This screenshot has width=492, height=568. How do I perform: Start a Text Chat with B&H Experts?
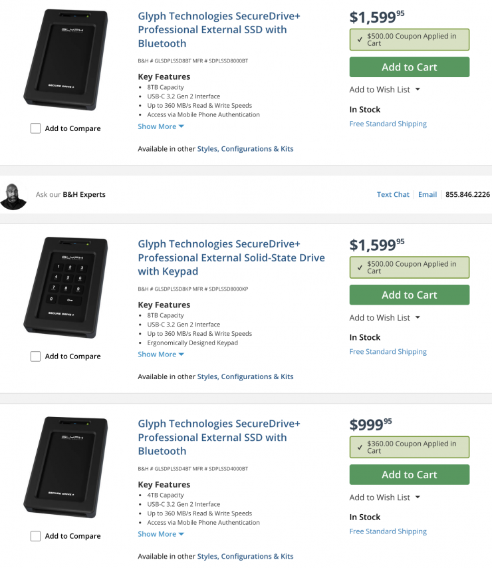[393, 195]
